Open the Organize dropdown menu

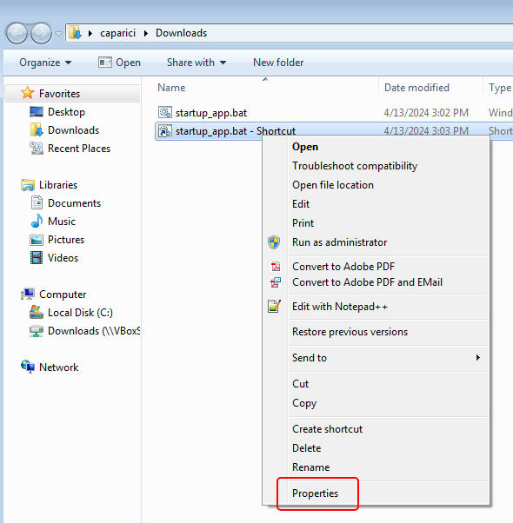click(45, 63)
